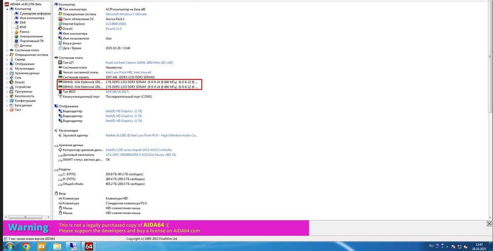Select the D: (NTFS) partition row
The width and height of the screenshot is (493, 251).
101,179
